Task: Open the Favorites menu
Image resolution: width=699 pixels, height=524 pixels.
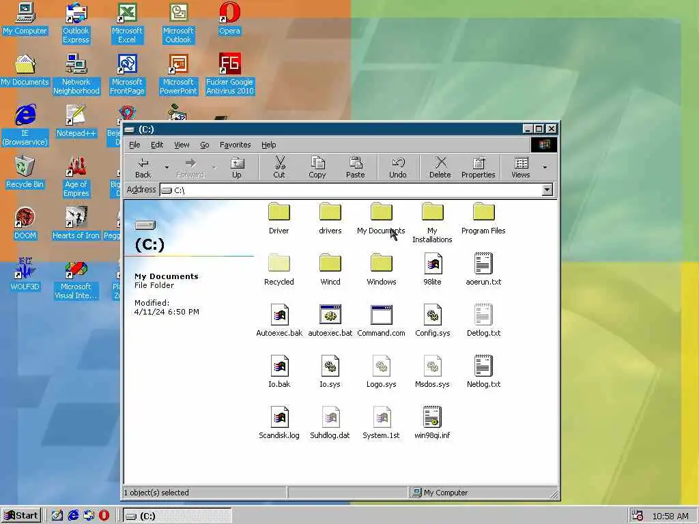Action: (236, 145)
